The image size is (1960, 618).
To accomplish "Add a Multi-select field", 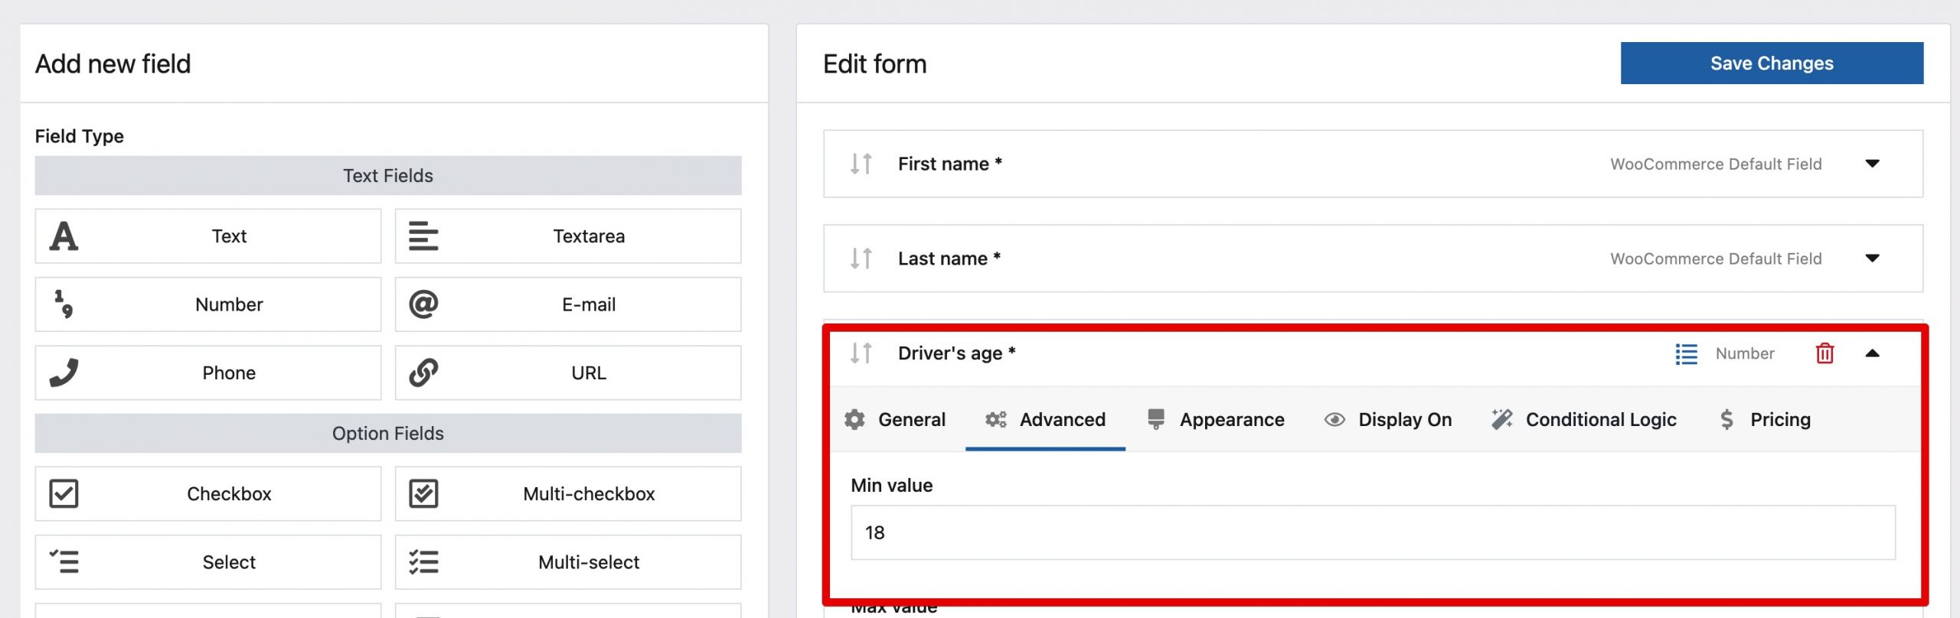I will point(568,562).
